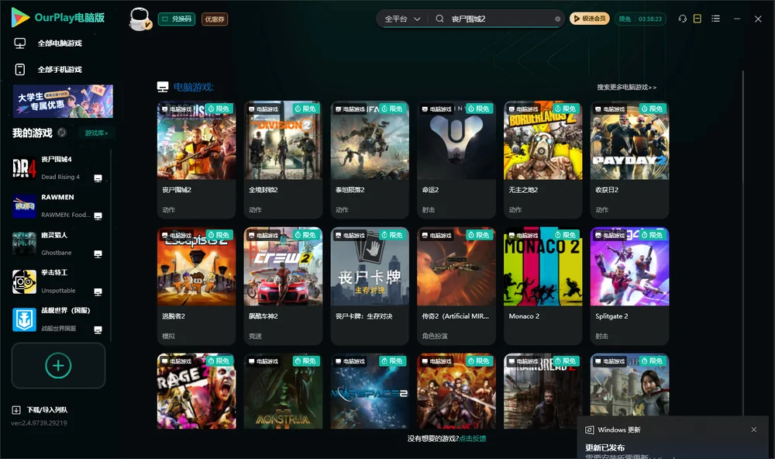Image resolution: width=775 pixels, height=459 pixels.
Task: Click 限免 badge on the Splitgate 2 card
Action: (x=652, y=234)
